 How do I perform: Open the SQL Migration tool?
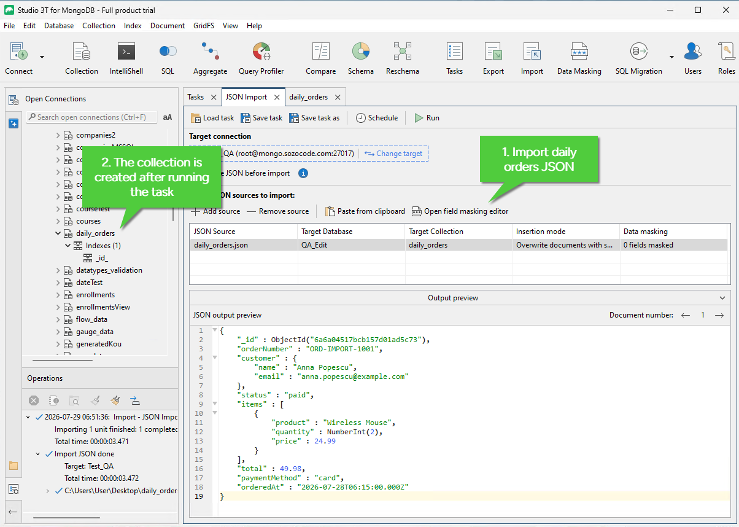click(639, 58)
